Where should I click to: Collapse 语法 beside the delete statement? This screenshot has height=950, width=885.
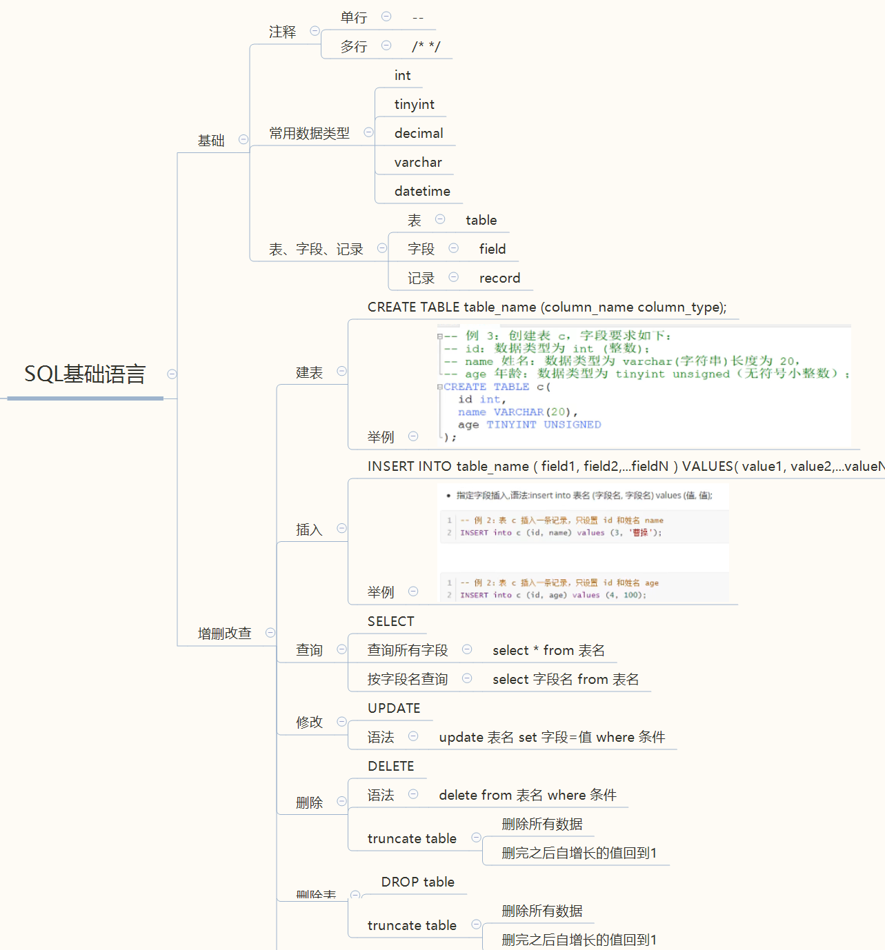point(413,794)
